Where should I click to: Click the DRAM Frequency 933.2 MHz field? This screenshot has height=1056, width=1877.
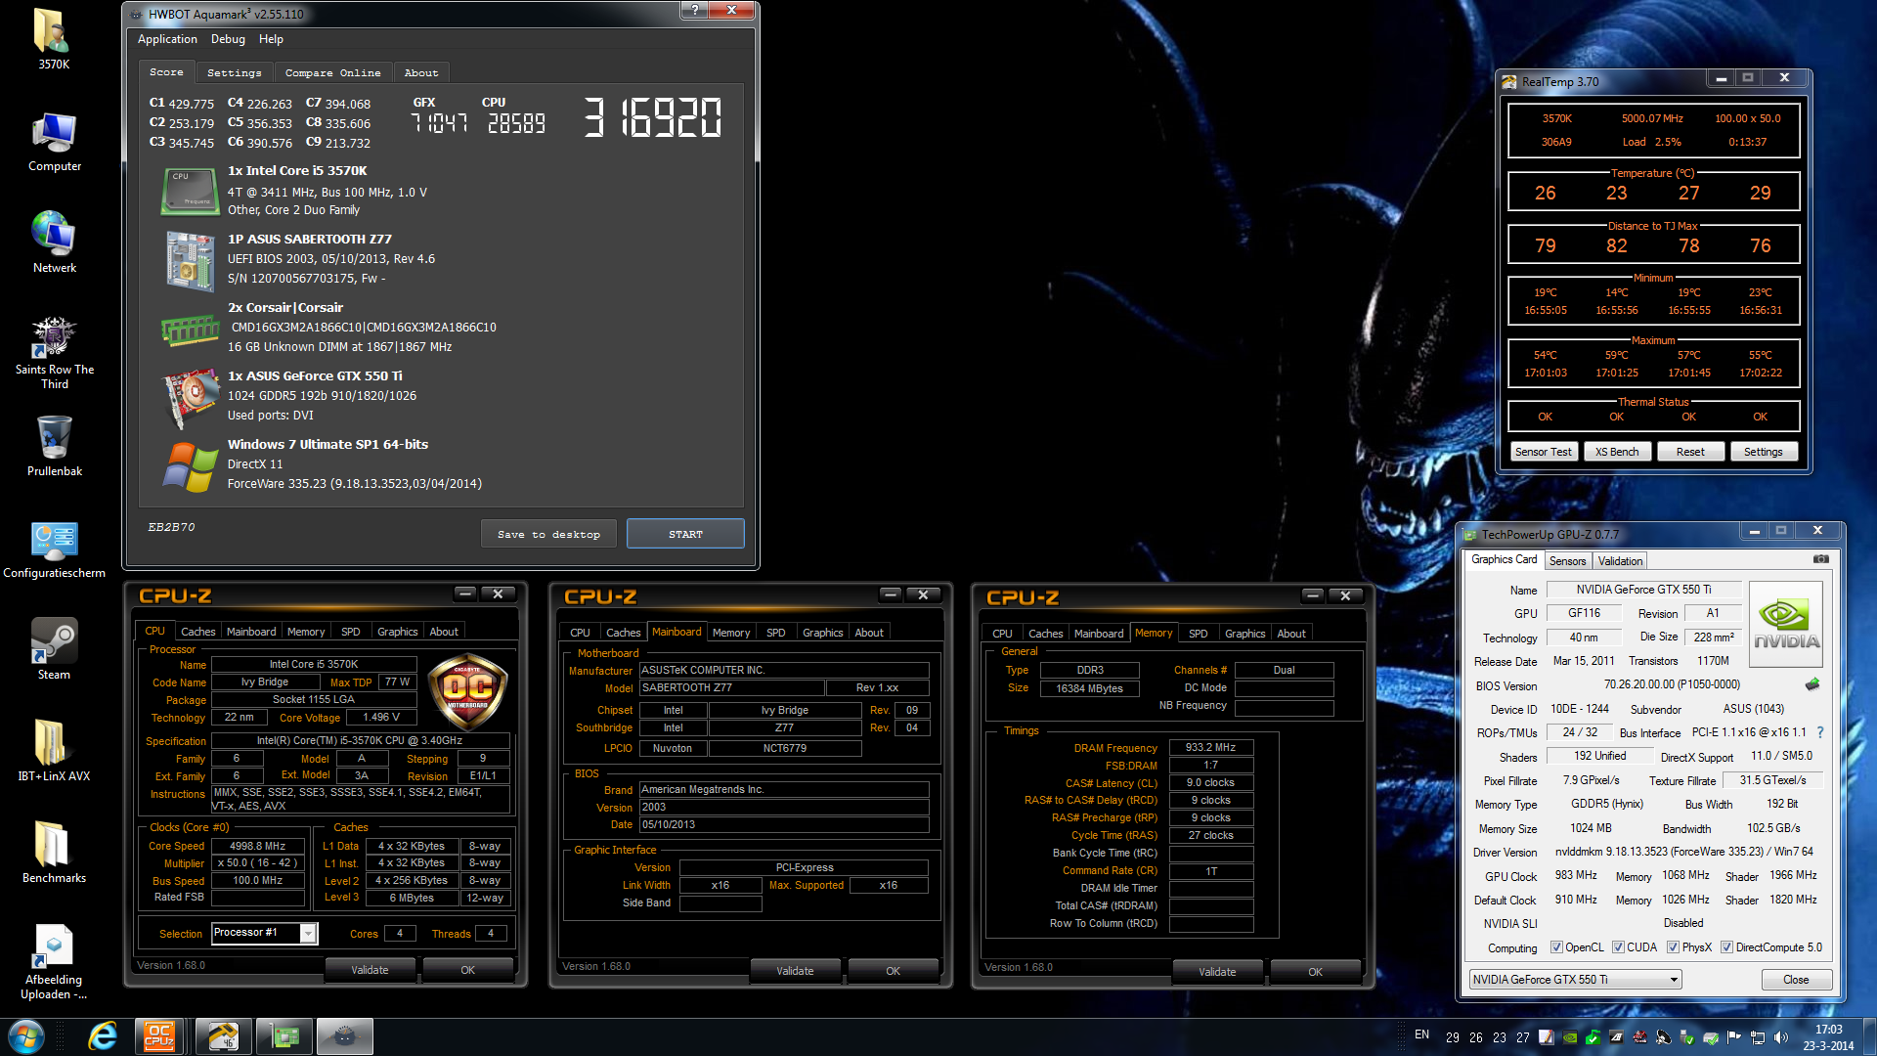pos(1210,747)
